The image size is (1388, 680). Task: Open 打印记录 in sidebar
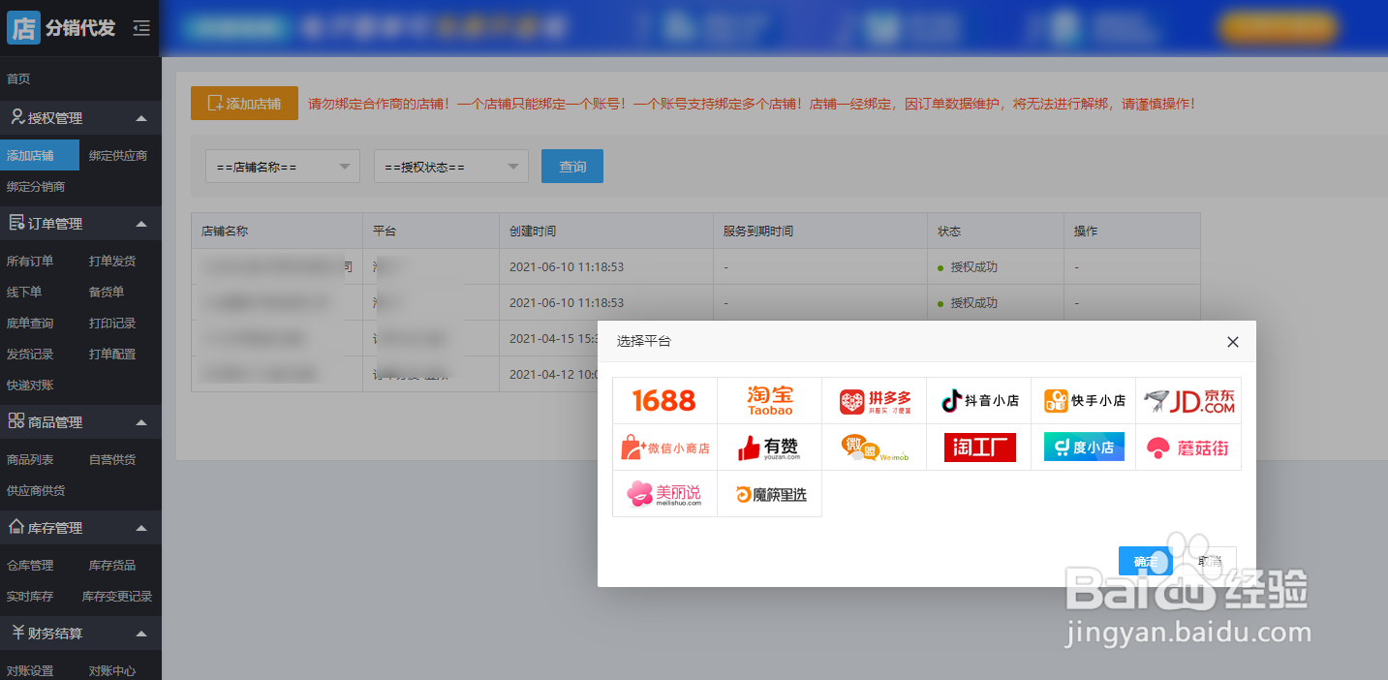(x=112, y=323)
